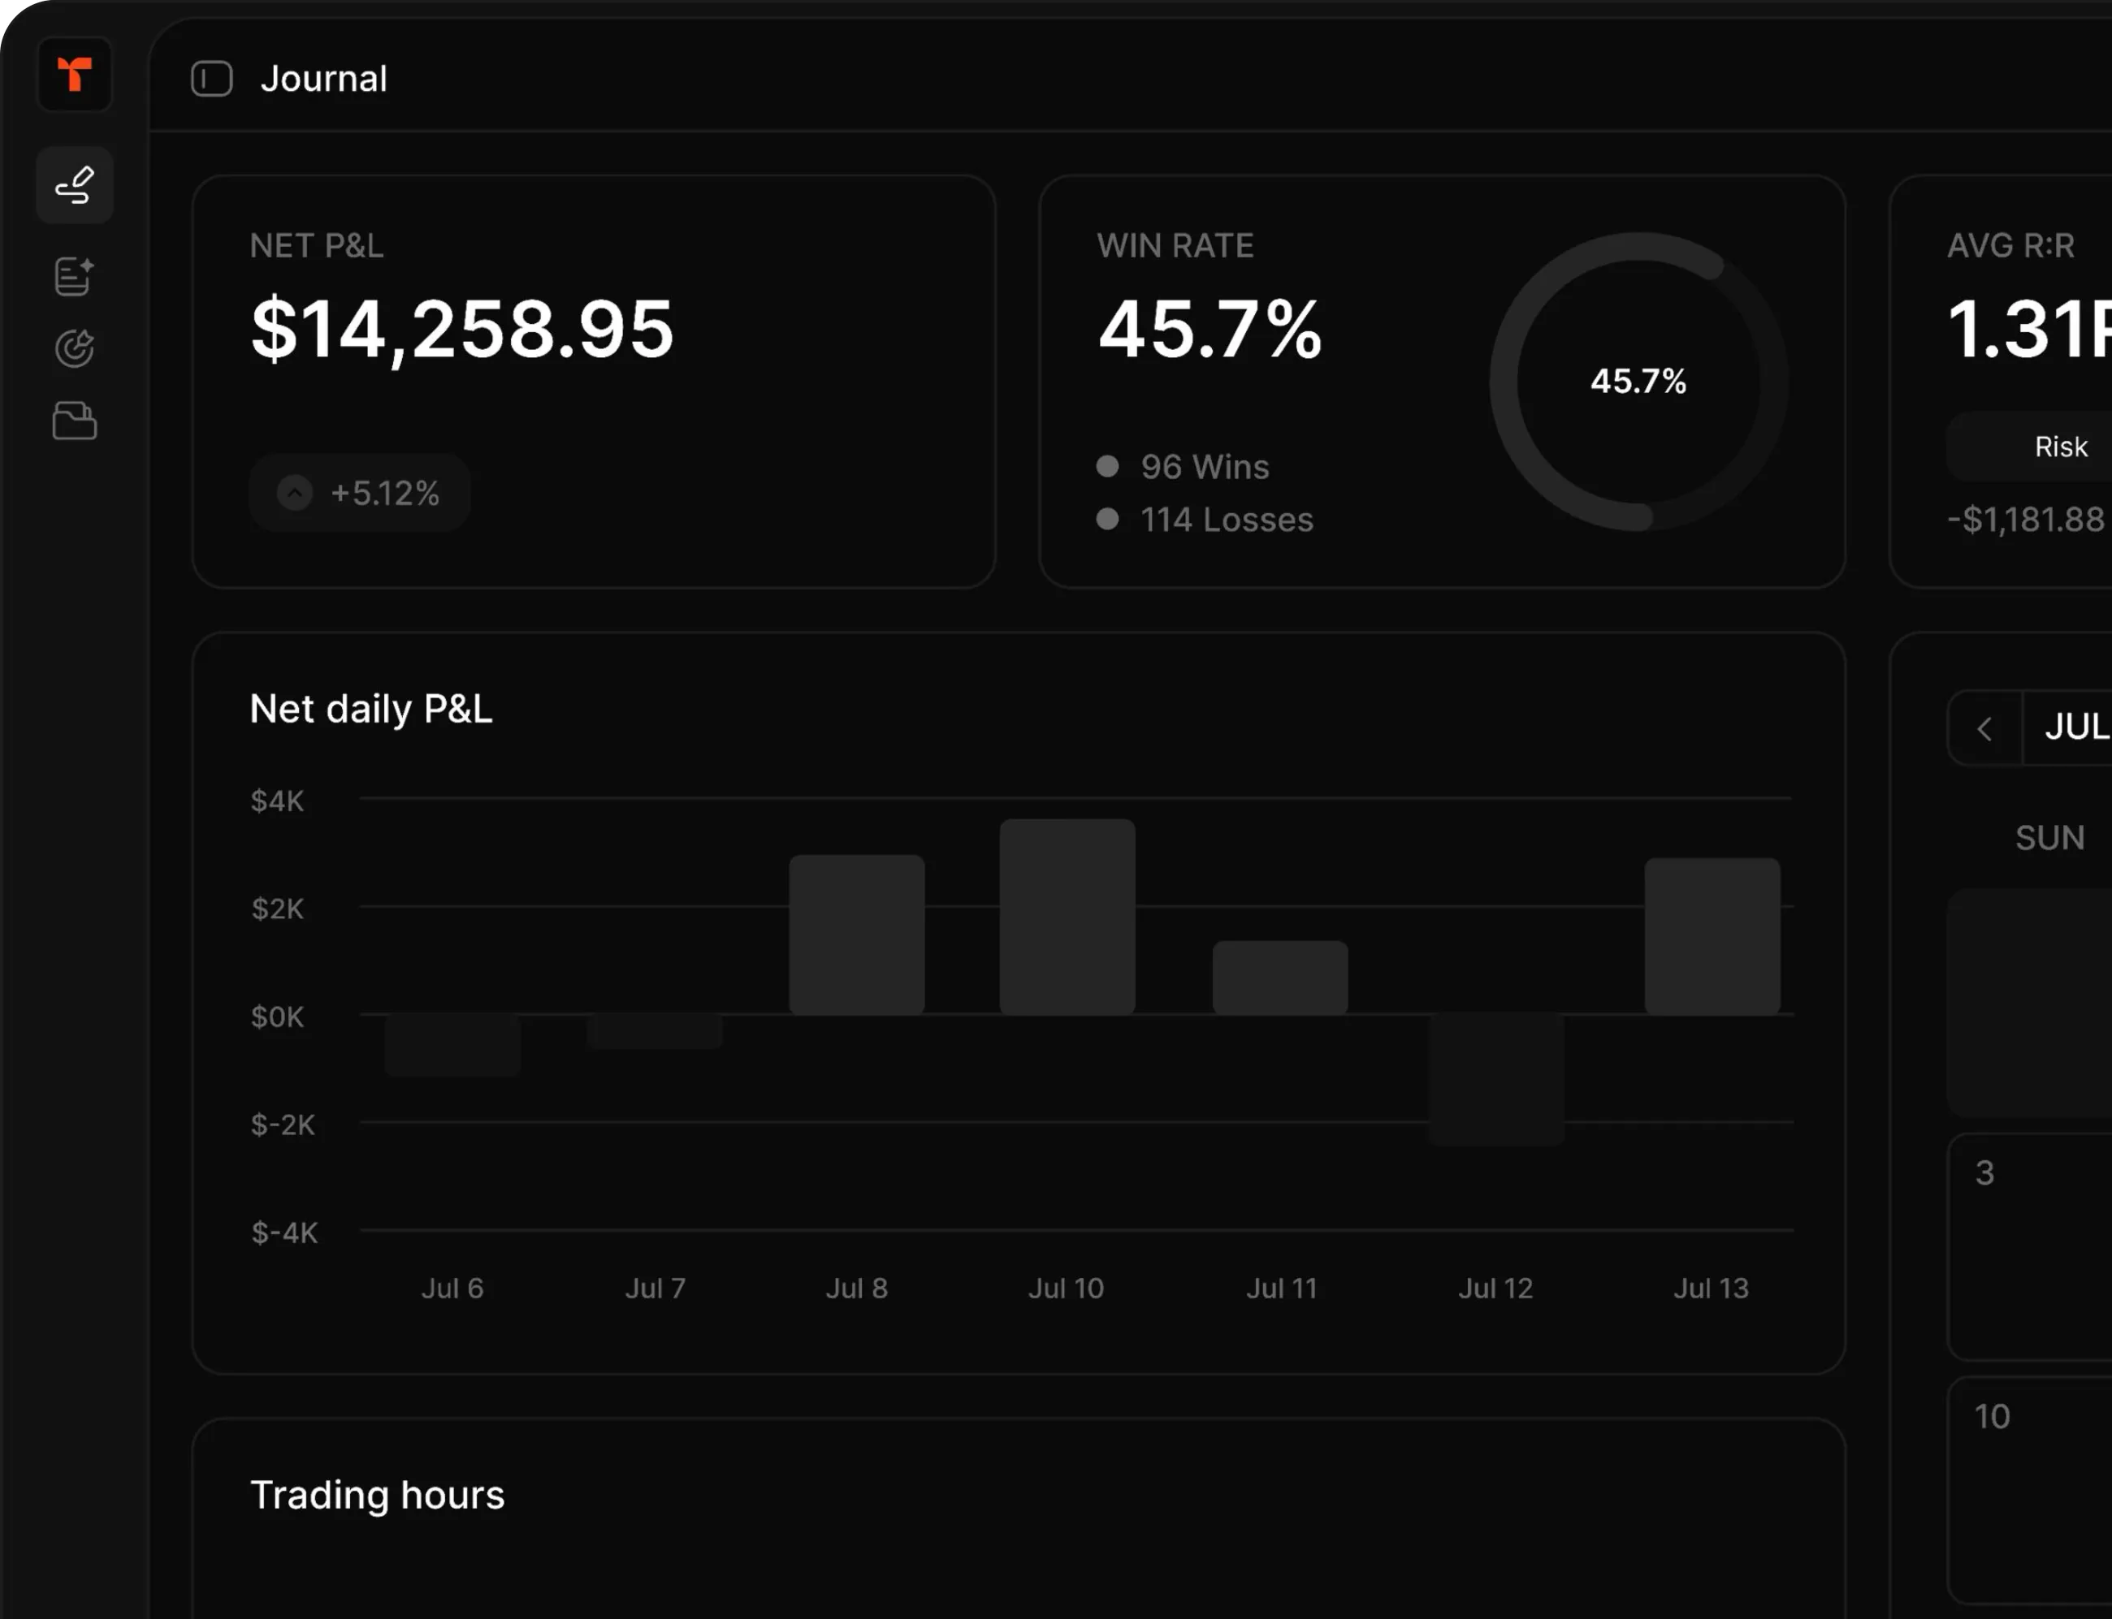Click the Jul 7 small loss bar
The height and width of the screenshot is (1619, 2112).
click(656, 1032)
